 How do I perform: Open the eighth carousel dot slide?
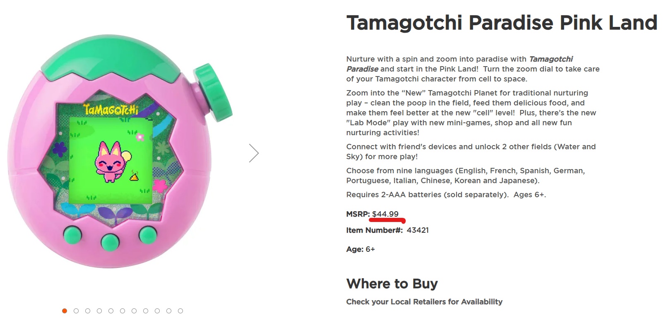tap(146, 311)
